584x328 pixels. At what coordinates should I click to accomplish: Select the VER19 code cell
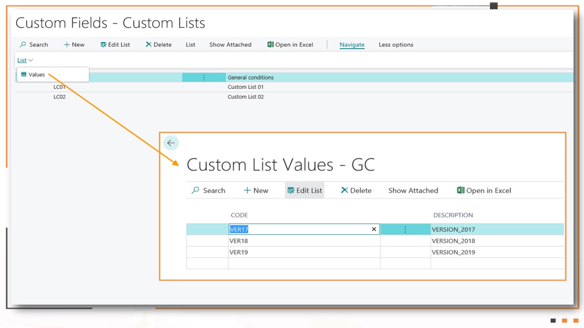[x=304, y=252]
